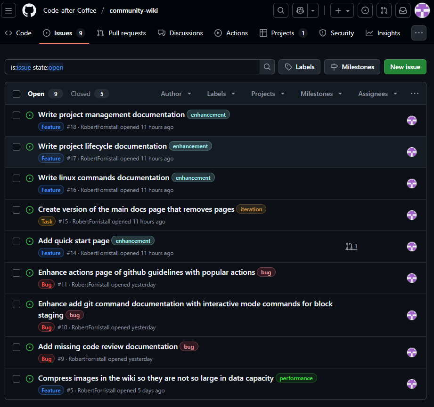Check the checkbox for issue #18
The width and height of the screenshot is (434, 407).
point(16,115)
